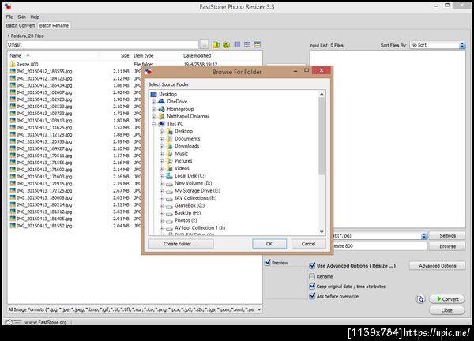Switch file list to thumbnails view icon
Viewport: 474px width, 341px height.
(x=258, y=45)
